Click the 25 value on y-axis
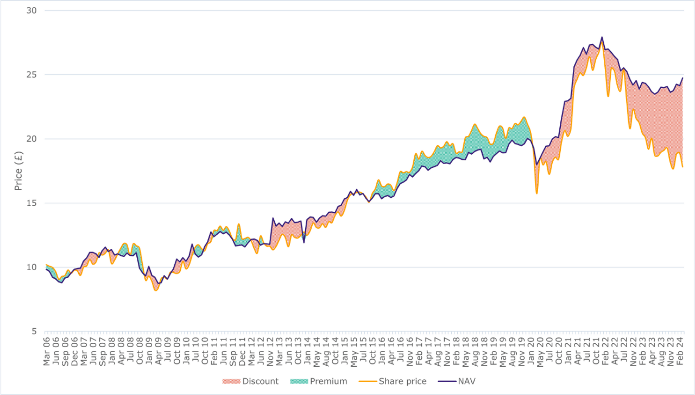Viewport: 695px width, 395px height. pos(31,75)
